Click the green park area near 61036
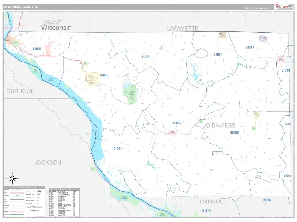Screen dimensions: 297x222 (x=130, y=94)
